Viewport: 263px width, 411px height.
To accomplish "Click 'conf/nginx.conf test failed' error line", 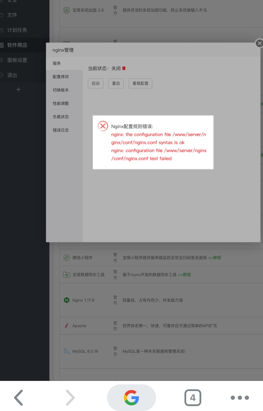I will [x=141, y=159].
